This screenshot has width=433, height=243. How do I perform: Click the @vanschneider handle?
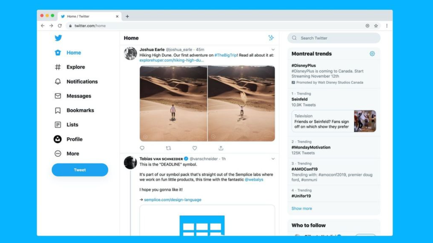[x=204, y=159]
